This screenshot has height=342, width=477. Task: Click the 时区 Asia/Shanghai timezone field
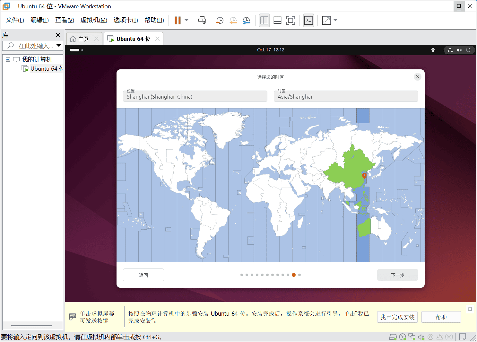click(x=346, y=96)
